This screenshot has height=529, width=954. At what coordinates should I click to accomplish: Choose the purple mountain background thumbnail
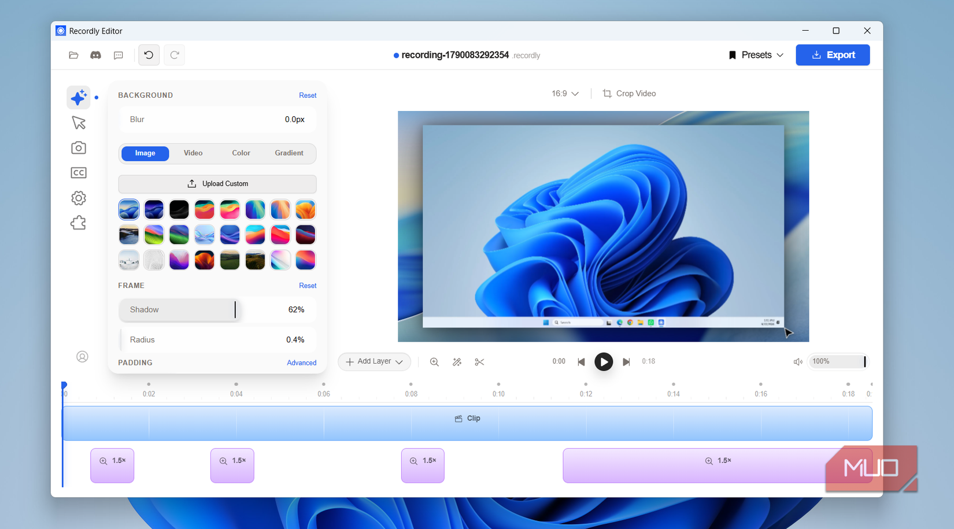pyautogui.click(x=179, y=260)
